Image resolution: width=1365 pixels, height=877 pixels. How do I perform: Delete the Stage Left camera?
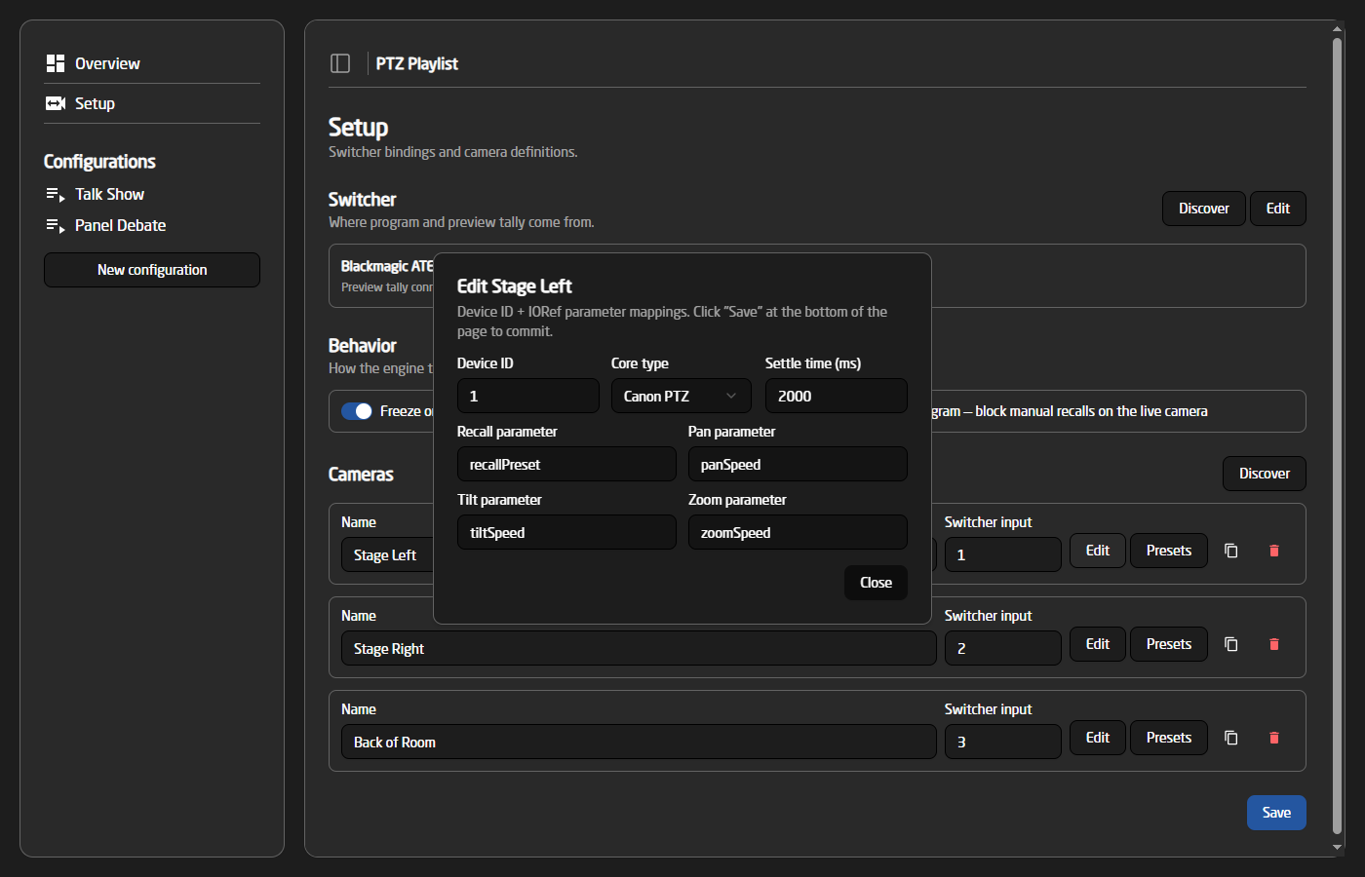pyautogui.click(x=1274, y=551)
